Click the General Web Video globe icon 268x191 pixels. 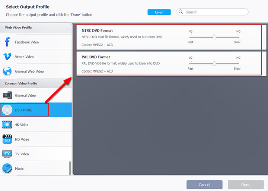point(7,71)
